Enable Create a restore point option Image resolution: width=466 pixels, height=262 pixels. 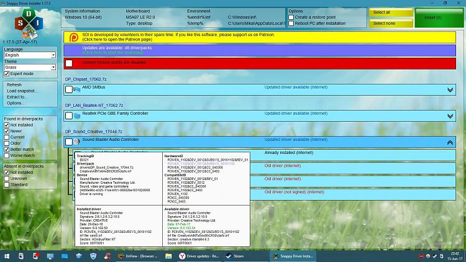coord(291,17)
